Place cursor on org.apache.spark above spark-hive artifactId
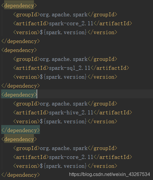This screenshot has width=153, height=180. pyautogui.click(x=64, y=104)
